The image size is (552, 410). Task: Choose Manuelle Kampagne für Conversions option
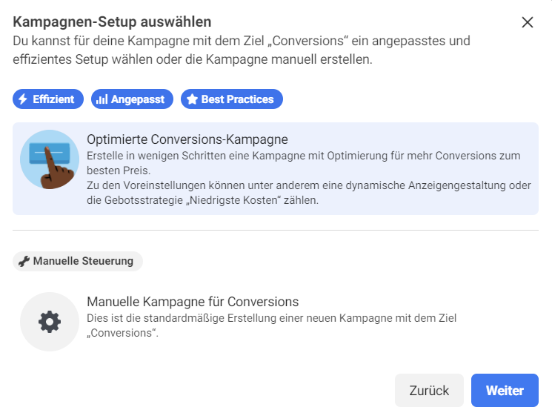tap(276, 322)
